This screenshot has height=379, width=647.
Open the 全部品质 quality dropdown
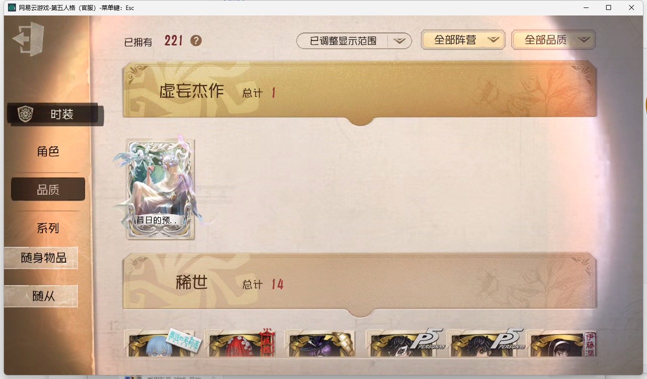pyautogui.click(x=554, y=40)
